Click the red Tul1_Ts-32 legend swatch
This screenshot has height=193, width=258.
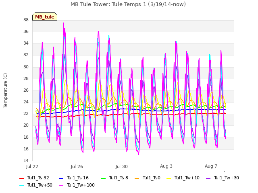coord(21,178)
